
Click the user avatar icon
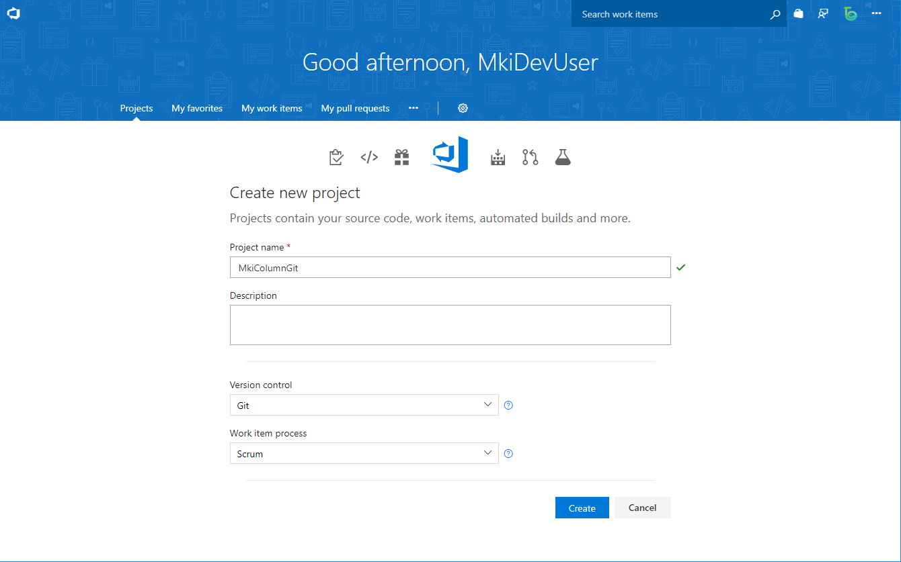tap(851, 13)
